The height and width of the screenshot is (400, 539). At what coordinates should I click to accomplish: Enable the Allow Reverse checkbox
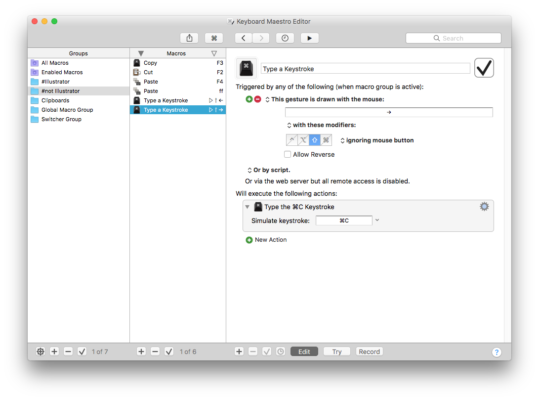(x=288, y=154)
